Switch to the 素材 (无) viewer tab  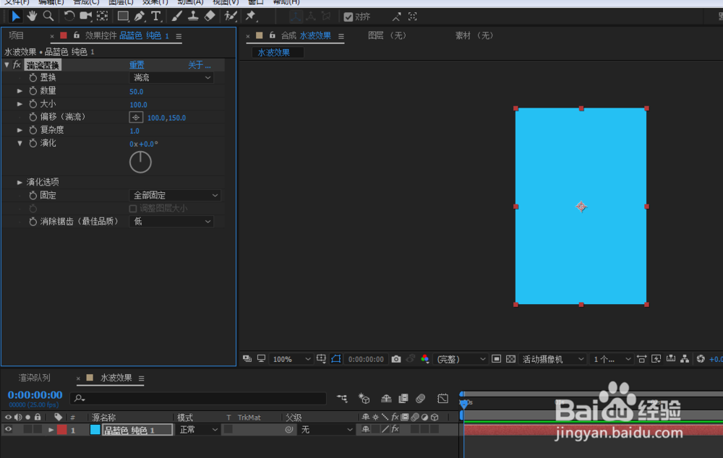coord(474,35)
